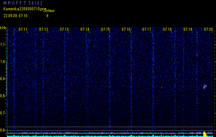Click the 07:18 time marker
Viewport: 216px width, 137px height.
point(167,29)
